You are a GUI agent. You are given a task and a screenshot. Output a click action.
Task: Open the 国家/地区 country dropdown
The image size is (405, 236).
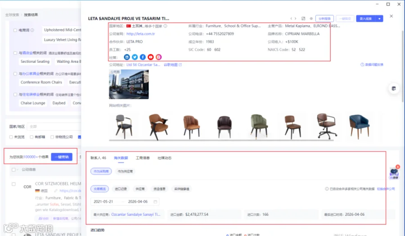coord(54,127)
